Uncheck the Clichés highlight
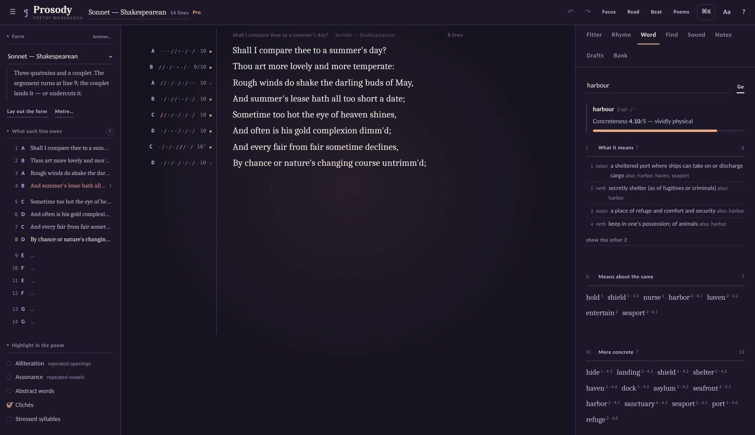The height and width of the screenshot is (435, 755). tap(9, 405)
